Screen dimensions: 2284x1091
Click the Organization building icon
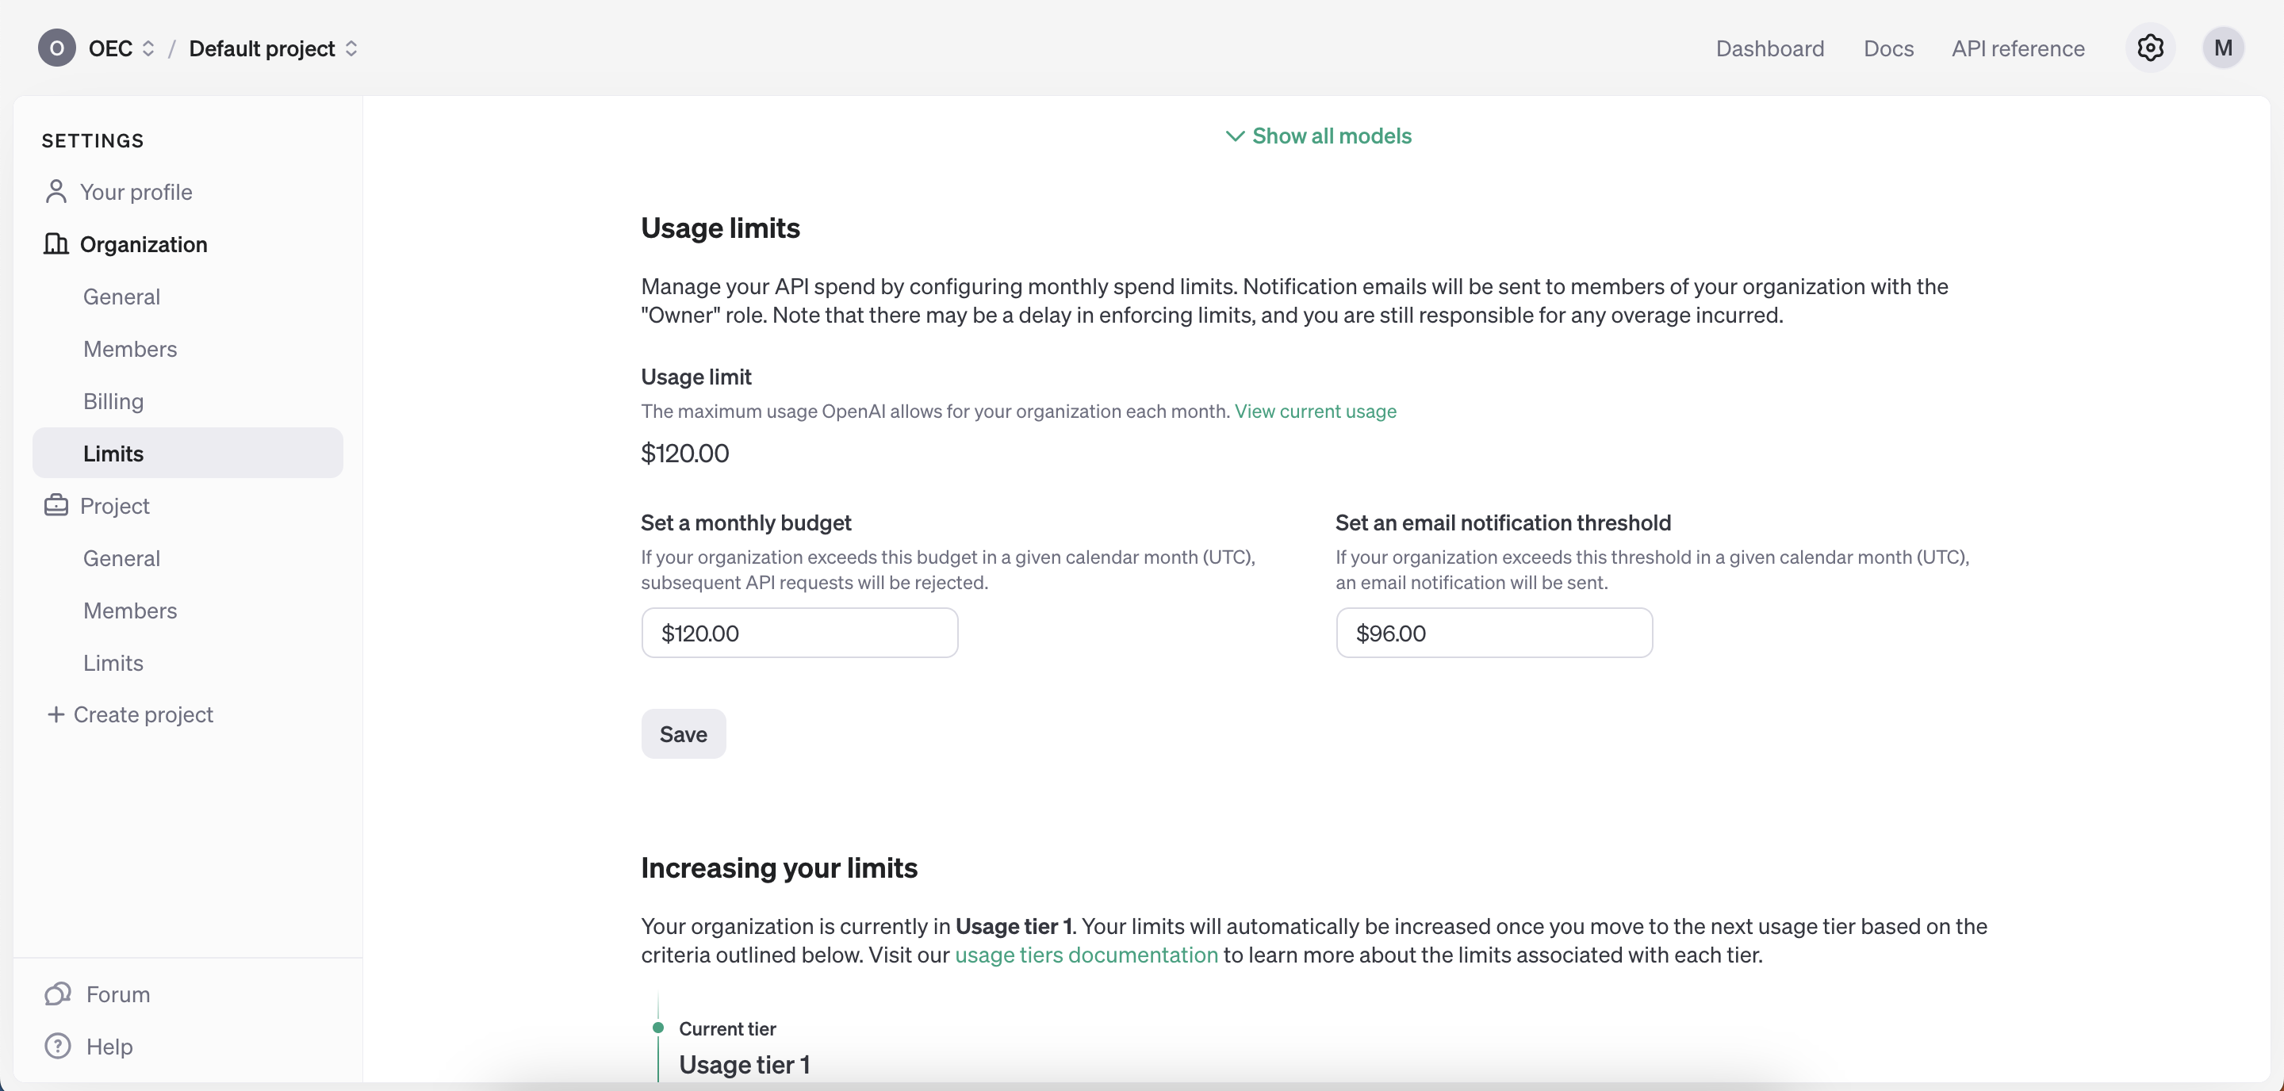pyautogui.click(x=56, y=243)
